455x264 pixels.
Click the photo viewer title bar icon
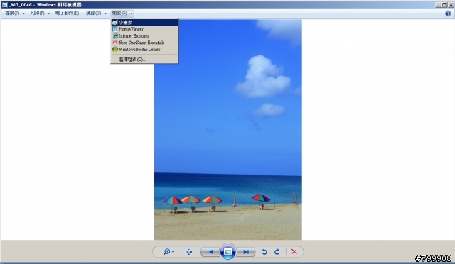coord(5,5)
